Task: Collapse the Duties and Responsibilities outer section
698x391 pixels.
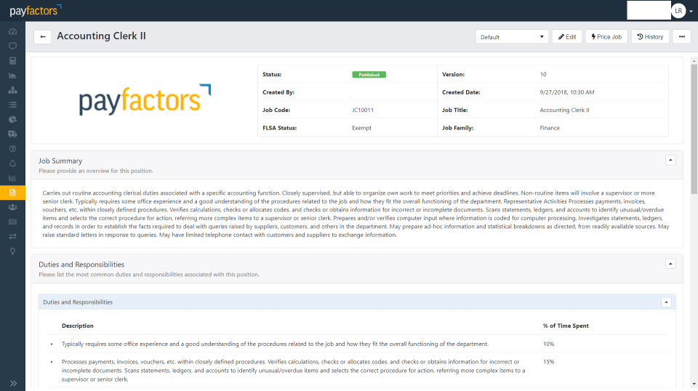Action: (x=670, y=264)
